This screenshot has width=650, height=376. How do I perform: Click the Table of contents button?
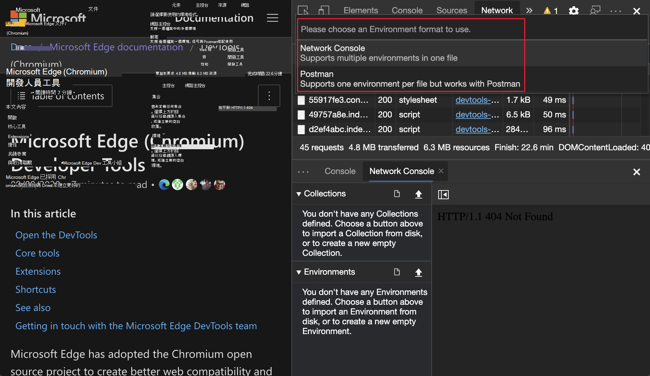61,96
